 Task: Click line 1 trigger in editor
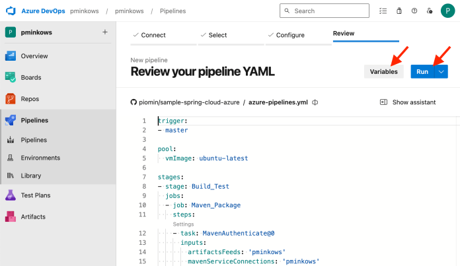coord(171,121)
